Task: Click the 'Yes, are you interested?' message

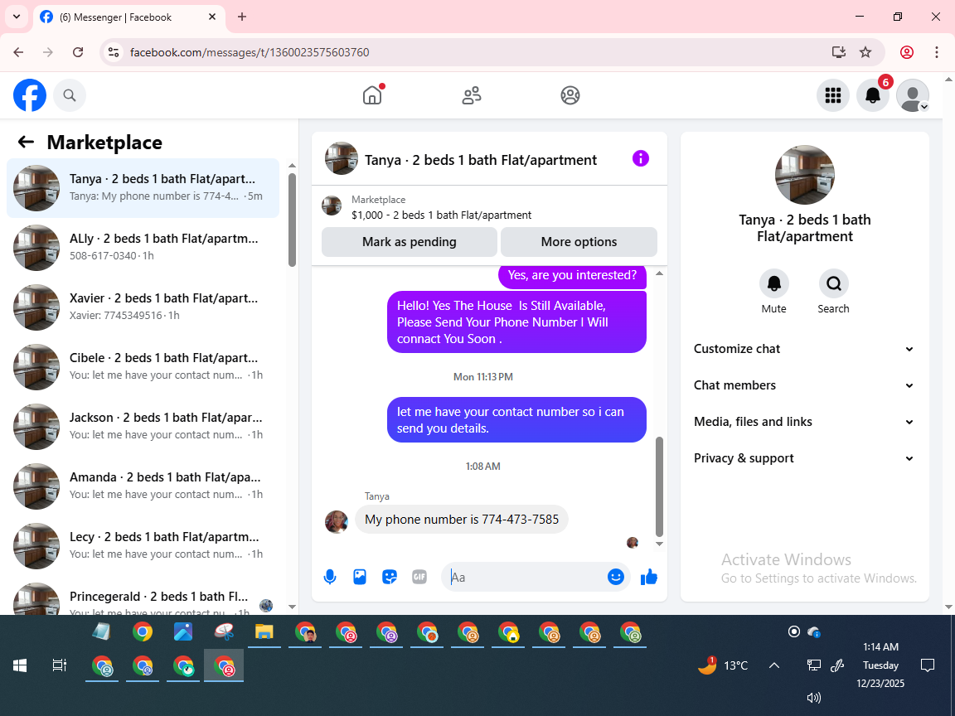Action: point(572,275)
